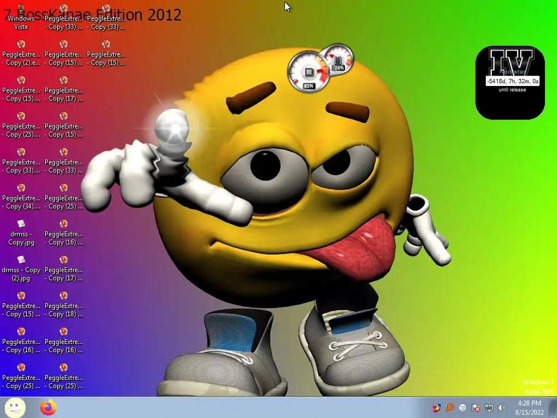Click the memory gauge showing 24%
557x418 pixels.
click(339, 59)
